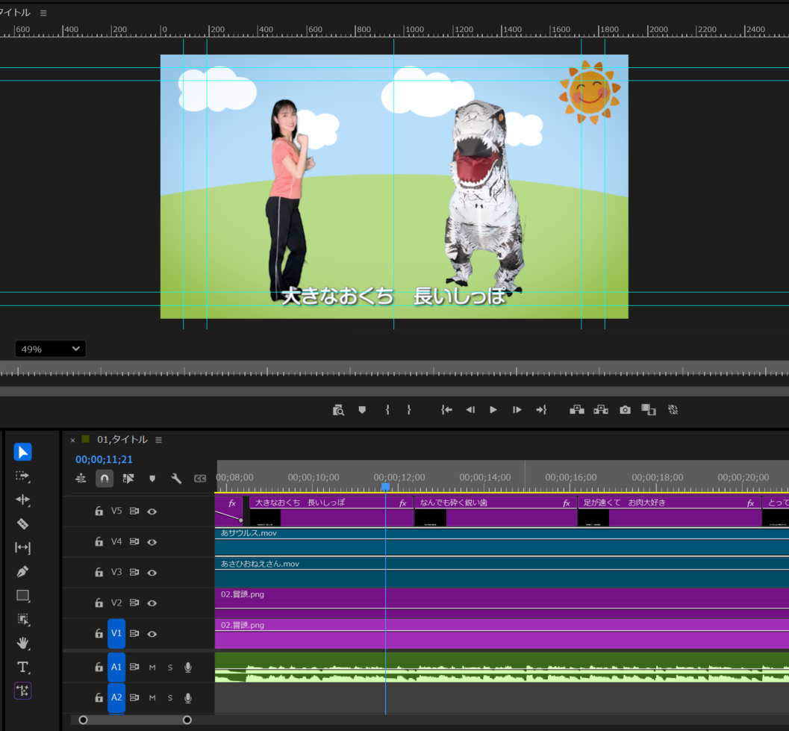789x731 pixels.
Task: Close the 01,タイトル sequence tab
Action: (72, 440)
